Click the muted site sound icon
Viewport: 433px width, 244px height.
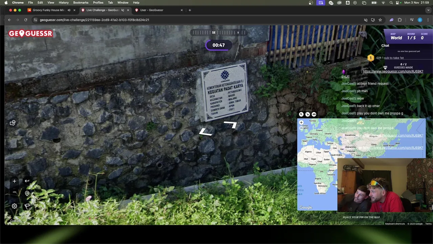click(366, 20)
